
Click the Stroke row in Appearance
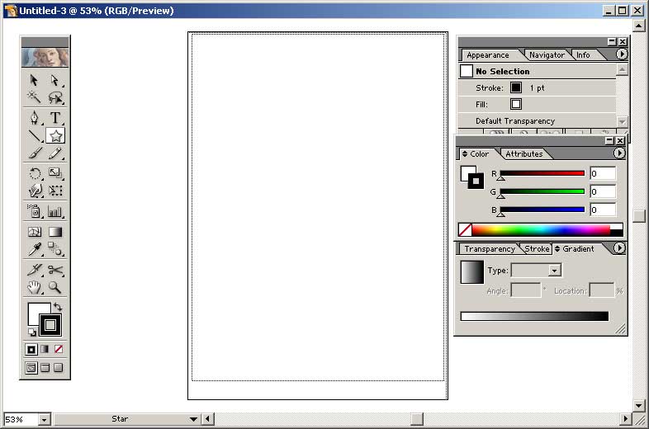[x=537, y=87]
